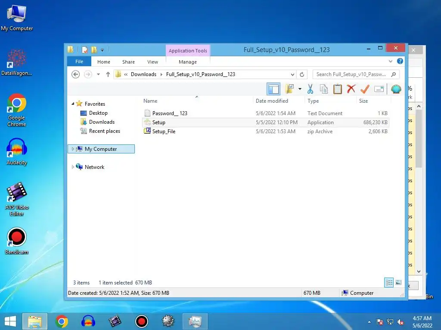Click Downloads in the address bar

[x=143, y=74]
